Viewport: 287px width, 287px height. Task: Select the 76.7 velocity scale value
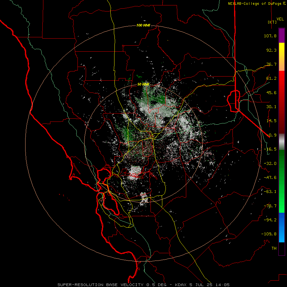[271, 64]
